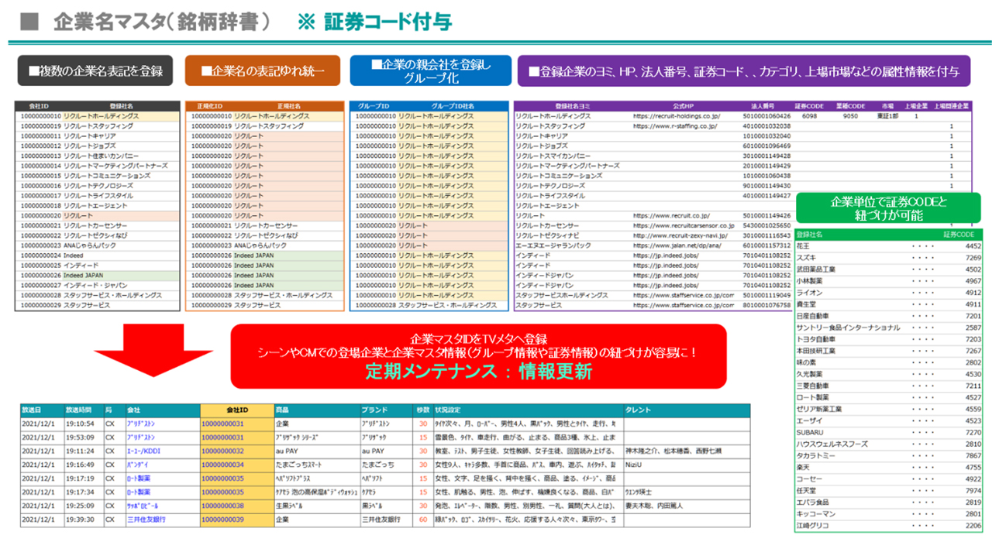This screenshot has width=999, height=542.
Task: Select the リクルート住まいカンパニー cell
Action: tap(100, 156)
